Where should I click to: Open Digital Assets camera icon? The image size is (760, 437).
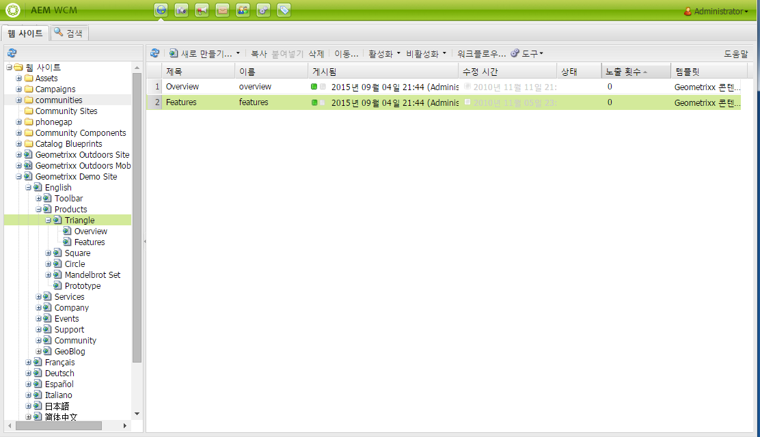[x=181, y=10]
